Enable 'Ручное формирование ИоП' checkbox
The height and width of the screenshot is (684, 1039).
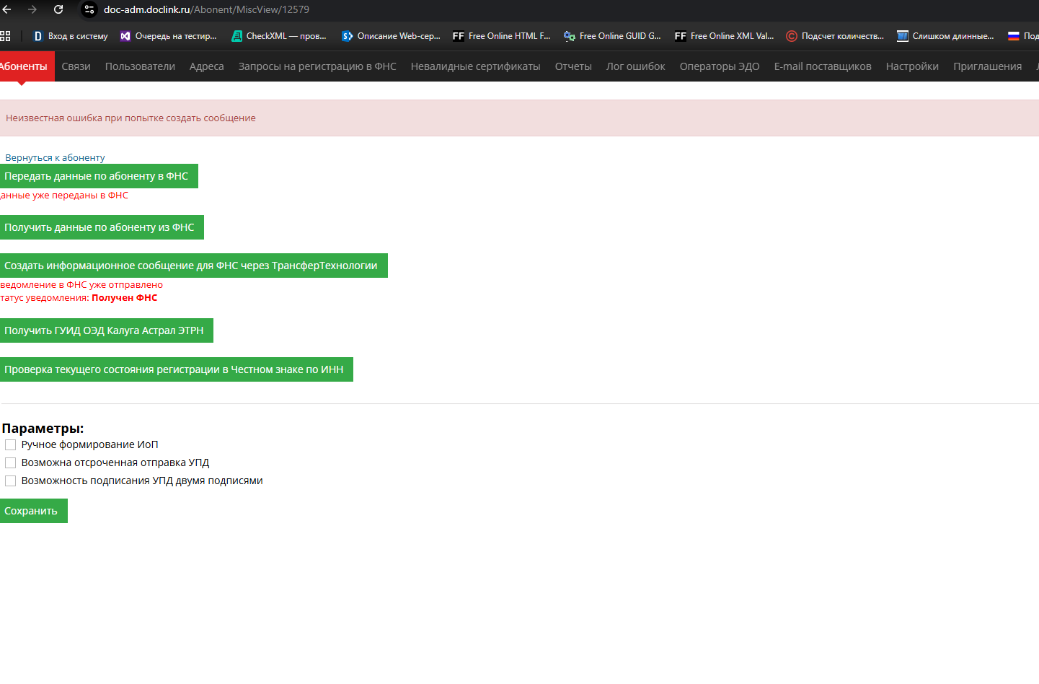(11, 444)
